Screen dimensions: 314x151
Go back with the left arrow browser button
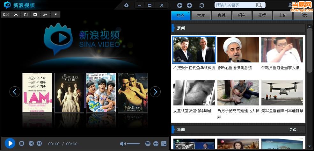tap(180, 5)
